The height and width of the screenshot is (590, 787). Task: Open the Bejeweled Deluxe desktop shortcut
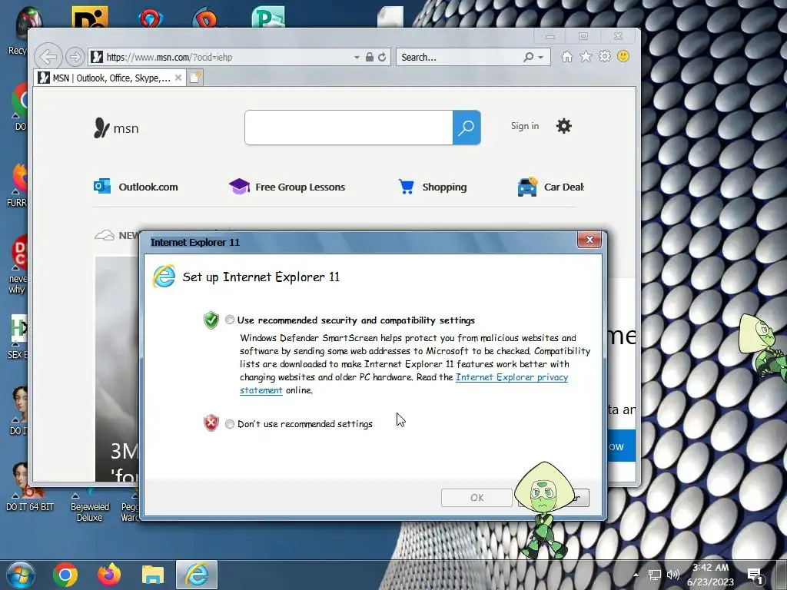click(89, 504)
